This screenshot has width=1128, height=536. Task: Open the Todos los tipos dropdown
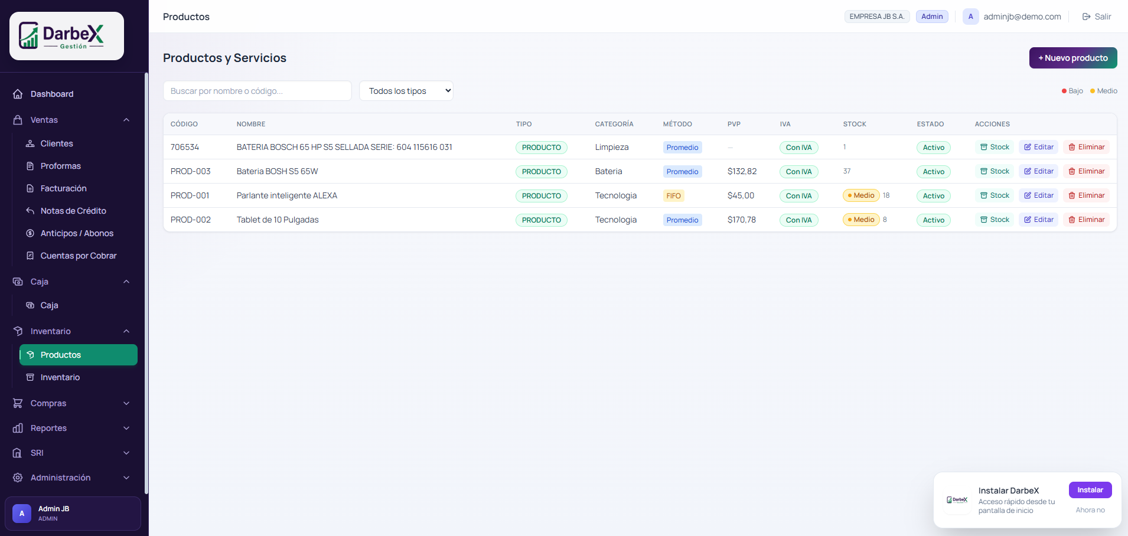406,91
